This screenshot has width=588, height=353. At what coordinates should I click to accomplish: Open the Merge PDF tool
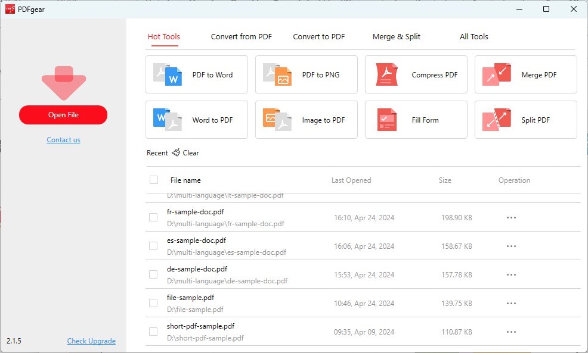point(525,74)
